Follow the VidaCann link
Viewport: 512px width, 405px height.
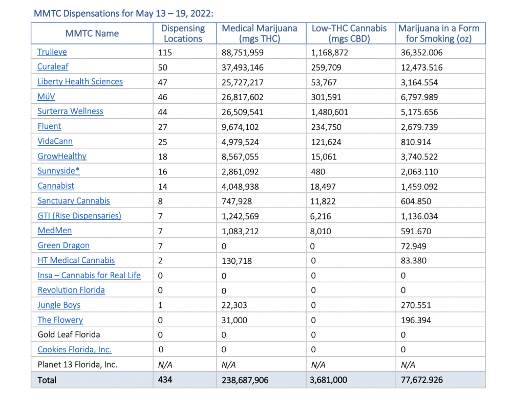coord(55,141)
